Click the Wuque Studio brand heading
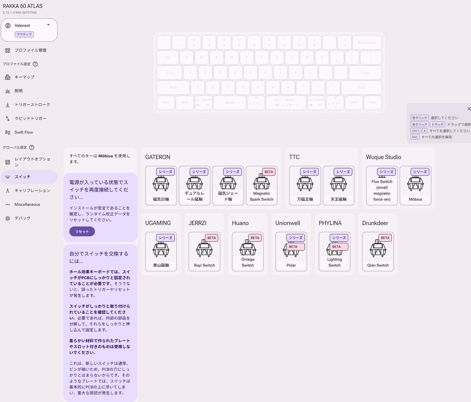The width and height of the screenshot is (471, 402). click(x=383, y=157)
